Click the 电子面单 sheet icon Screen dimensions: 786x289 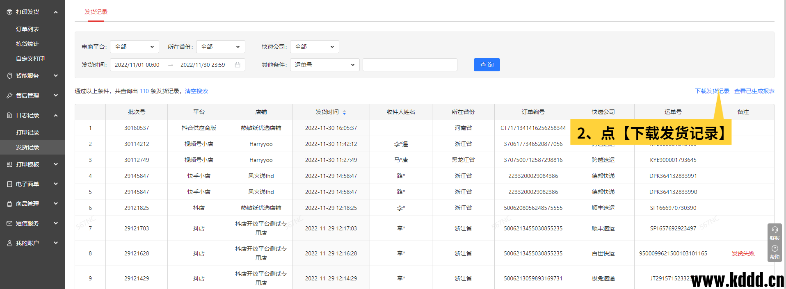click(x=9, y=184)
